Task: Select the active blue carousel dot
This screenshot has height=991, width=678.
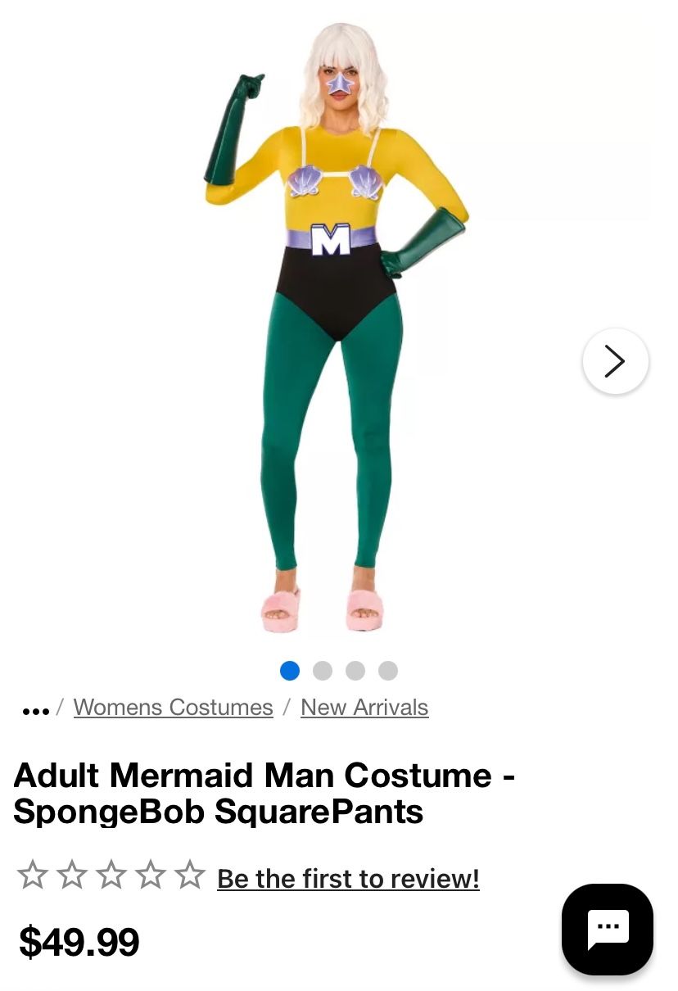Action: [290, 671]
